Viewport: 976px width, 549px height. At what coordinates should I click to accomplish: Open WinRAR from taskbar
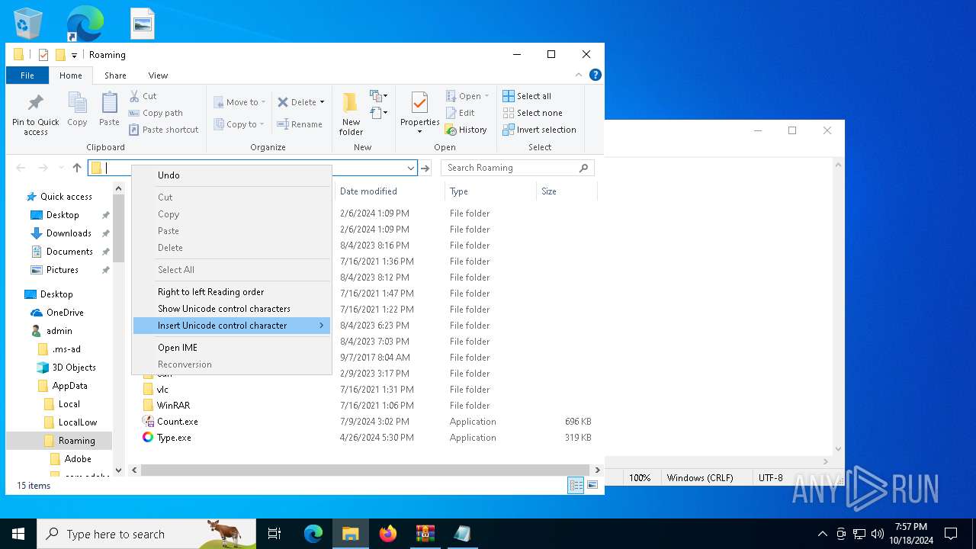[x=425, y=534]
